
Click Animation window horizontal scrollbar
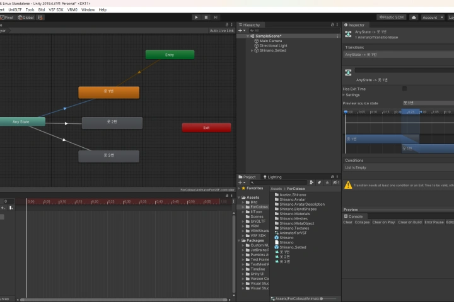[x=124, y=299]
